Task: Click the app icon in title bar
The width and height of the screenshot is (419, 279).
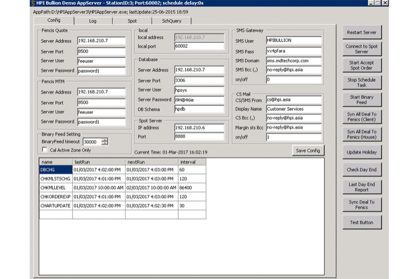Action: pyautogui.click(x=33, y=3)
